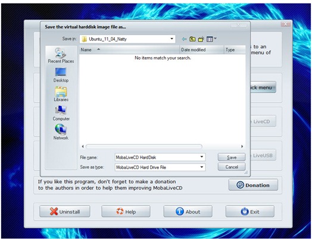Go back to last folder visited

[184, 39]
